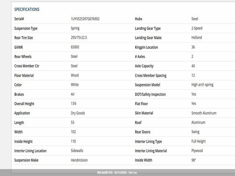Click the Overall Height value 13'6

pos(75,104)
